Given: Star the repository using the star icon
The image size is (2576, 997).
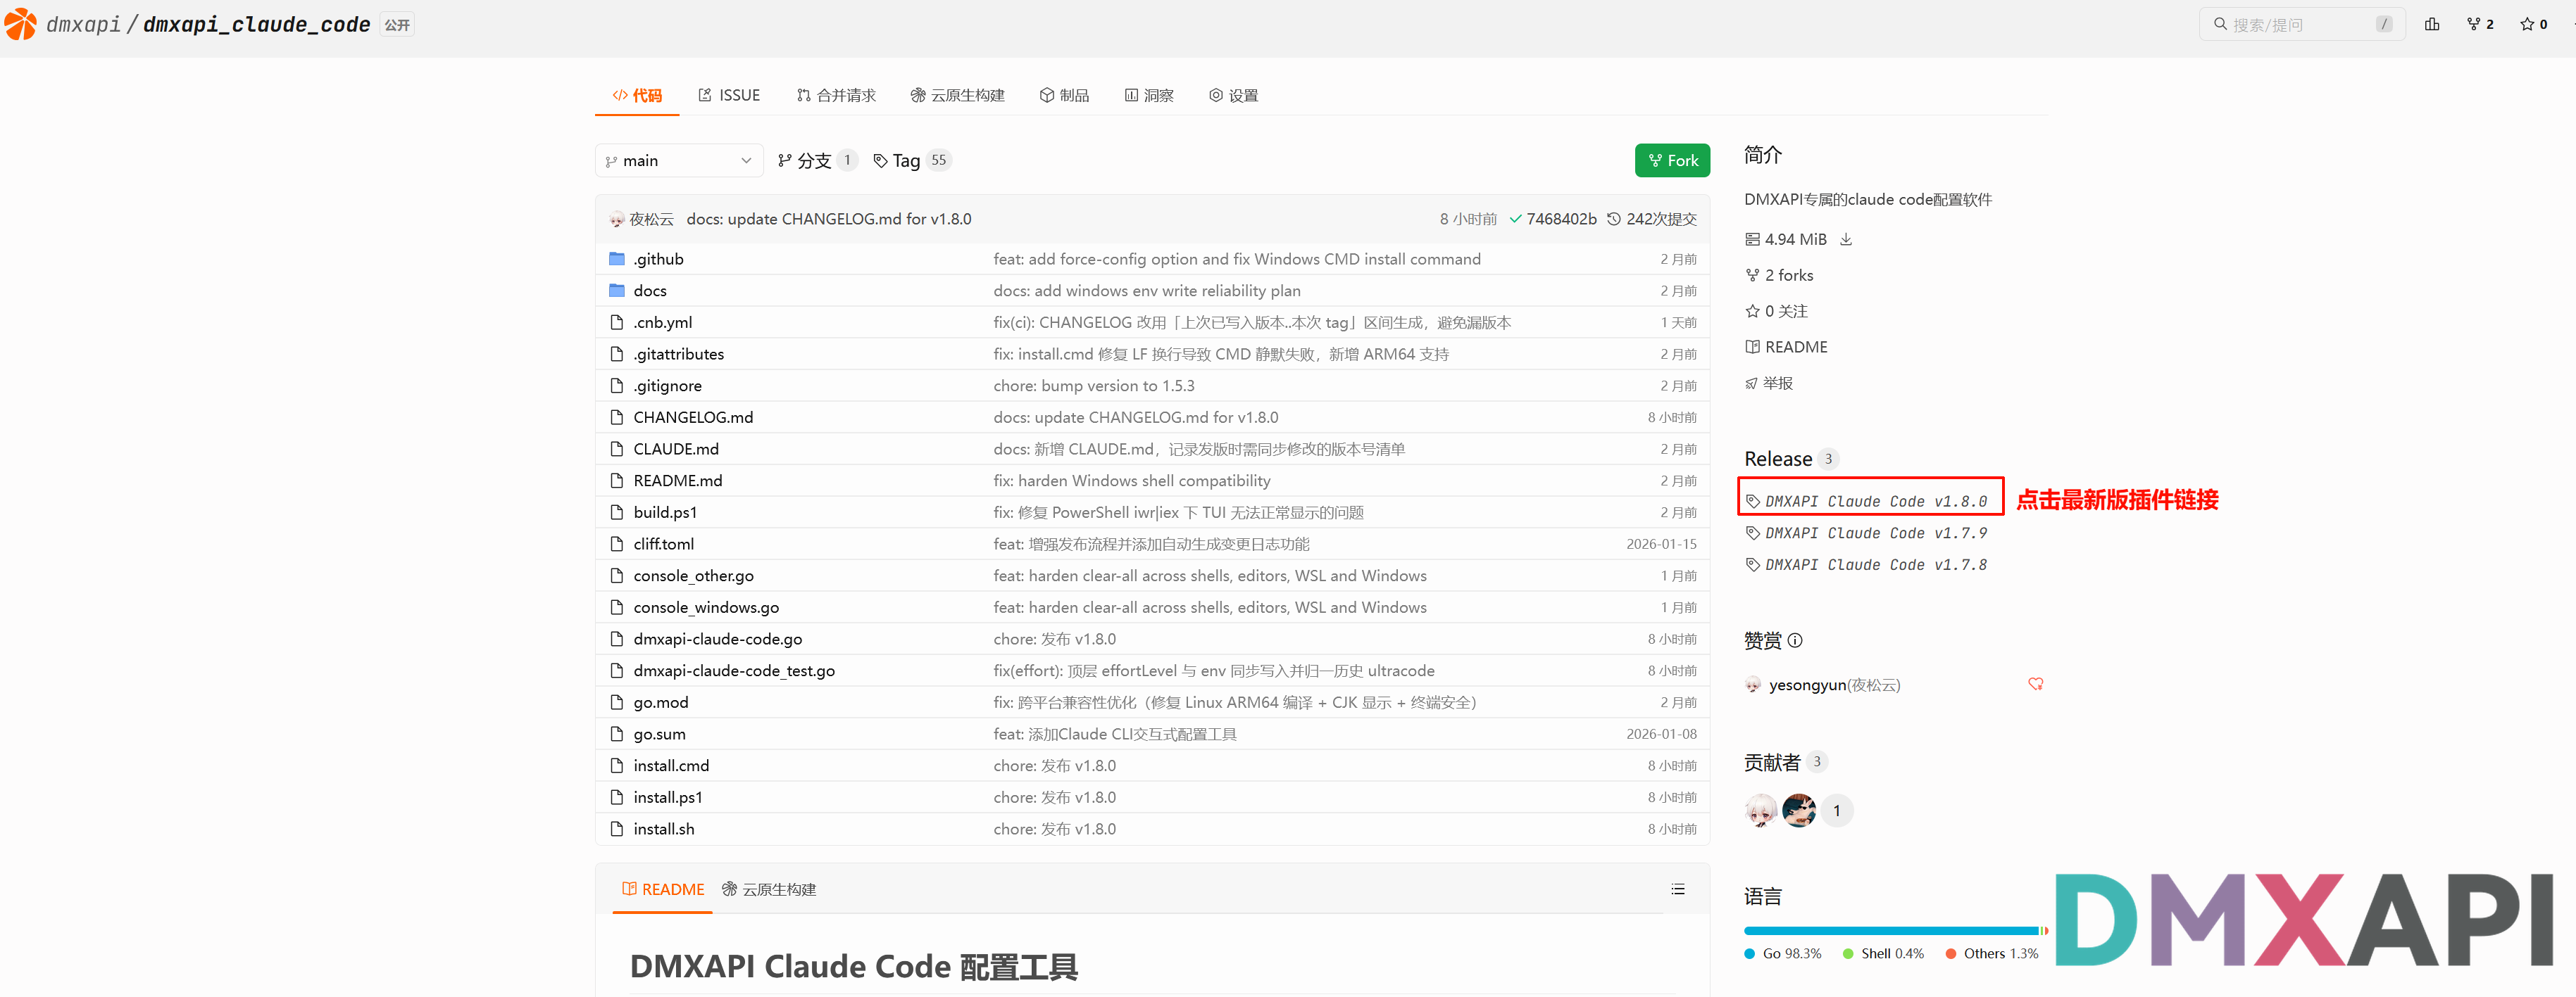Looking at the screenshot, I should 2527,24.
